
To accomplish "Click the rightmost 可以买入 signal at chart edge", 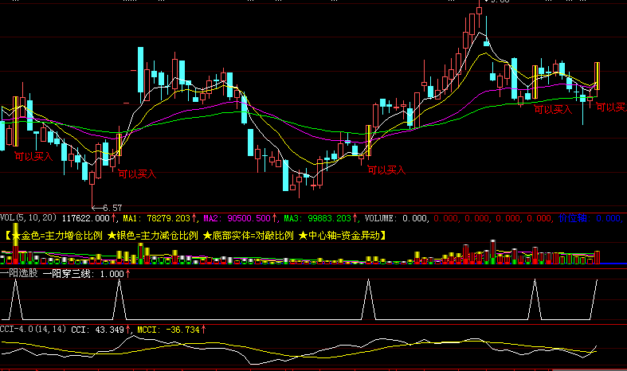I will tap(611, 106).
